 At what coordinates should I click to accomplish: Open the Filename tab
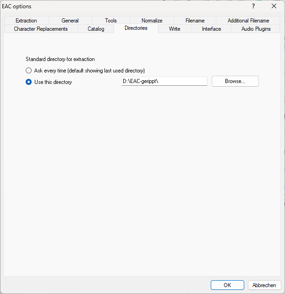click(195, 21)
